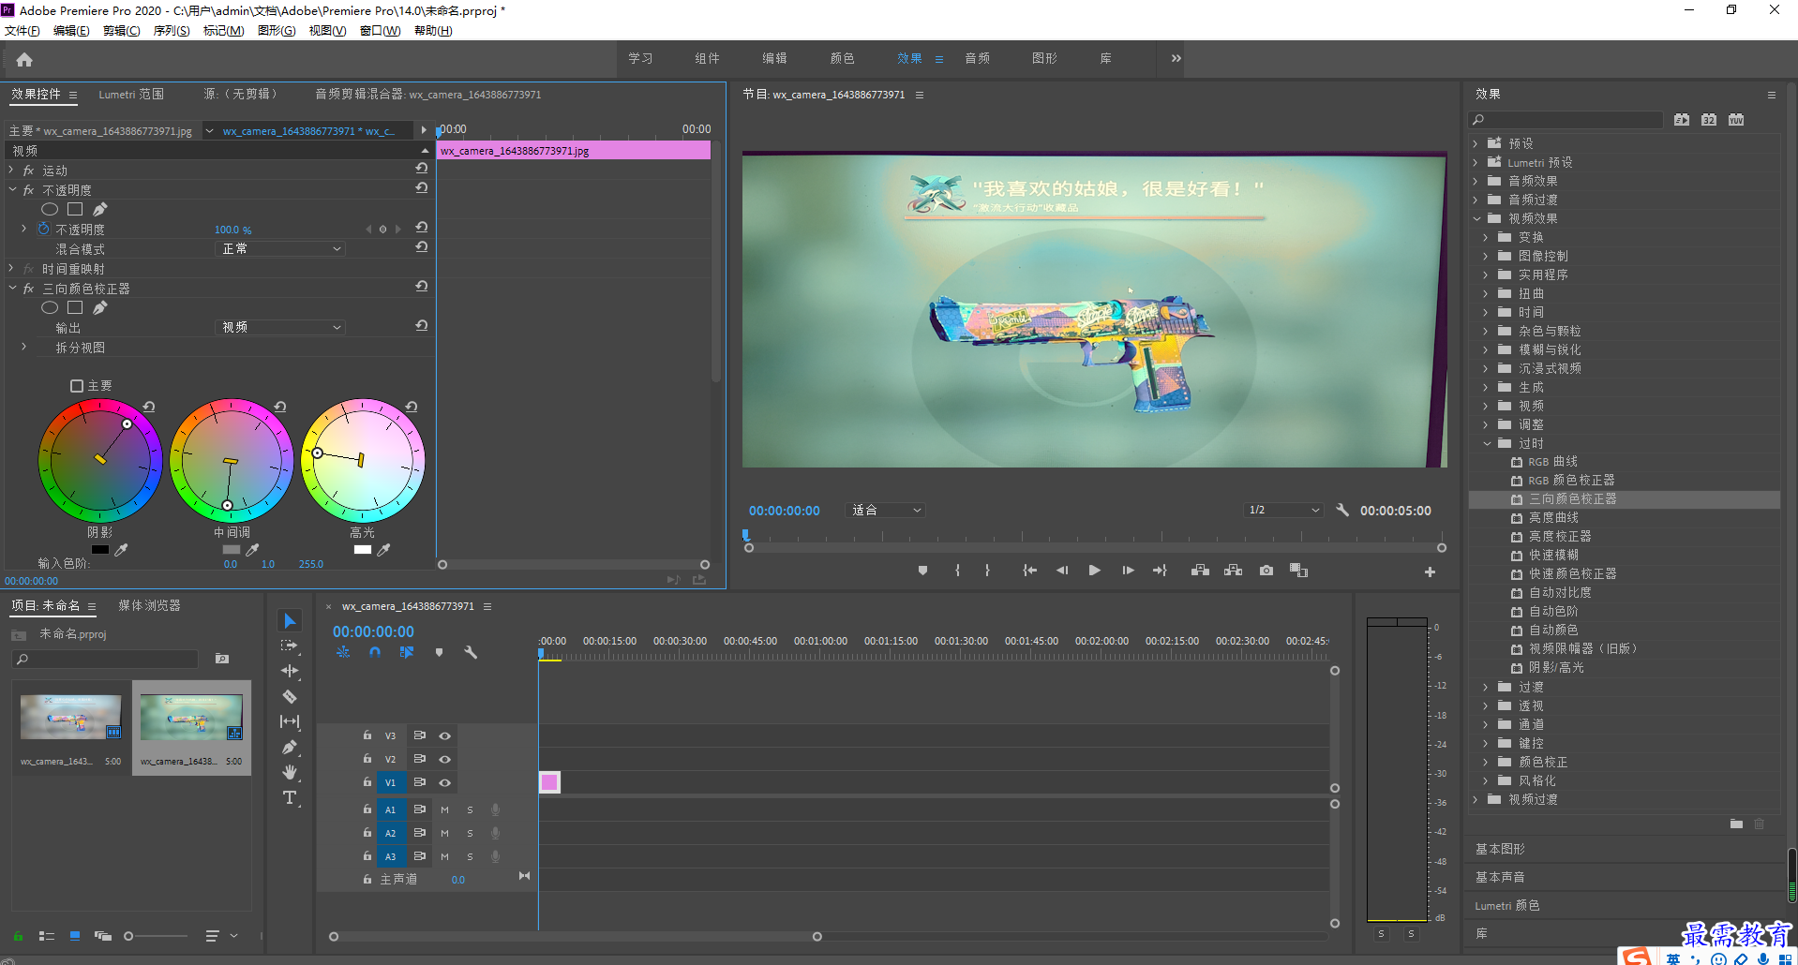Select the Pen tool in timeline toolbar
This screenshot has width=1798, height=965.
[x=290, y=747]
